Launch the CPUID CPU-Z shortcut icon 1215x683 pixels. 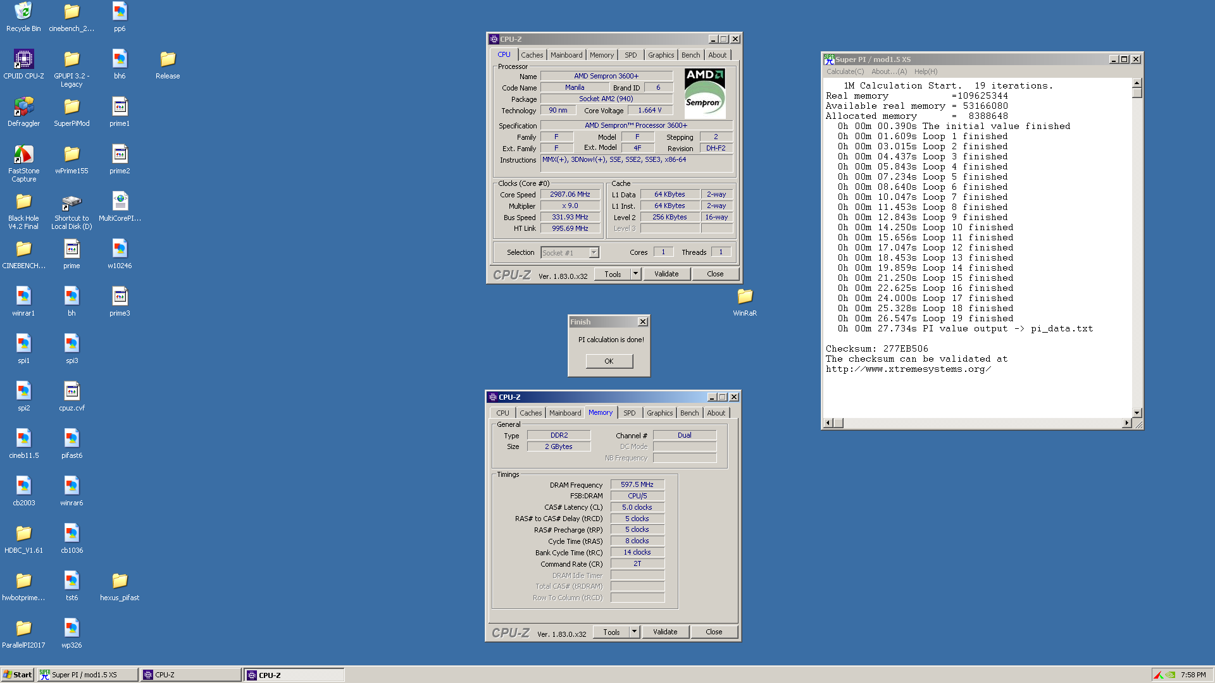pos(23,65)
